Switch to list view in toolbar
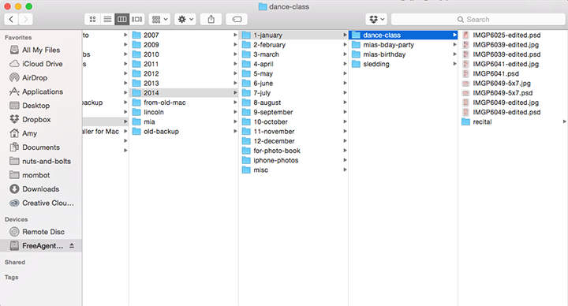 [107, 19]
